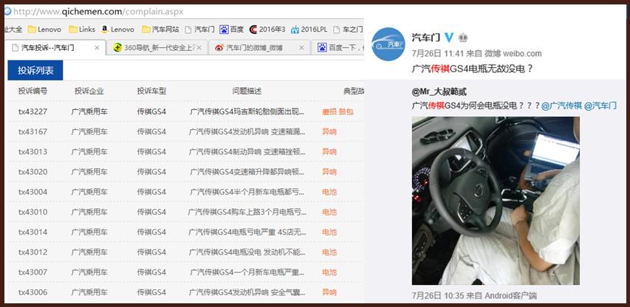Open complaint 电瓶没电 发动机不能
This screenshot has width=630, height=307.
pyautogui.click(x=247, y=252)
